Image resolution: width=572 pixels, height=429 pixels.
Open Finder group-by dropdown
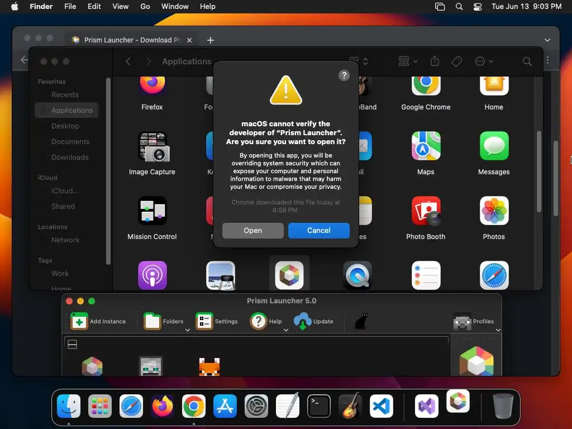click(408, 61)
